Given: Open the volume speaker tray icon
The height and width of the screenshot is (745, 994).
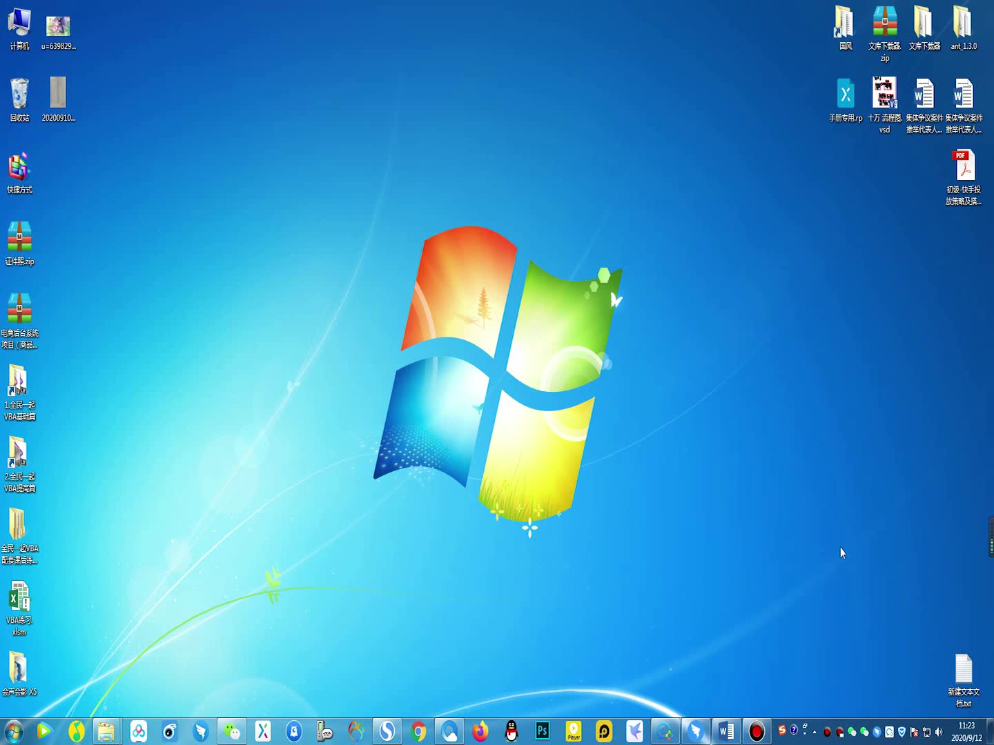Looking at the screenshot, I should (939, 732).
